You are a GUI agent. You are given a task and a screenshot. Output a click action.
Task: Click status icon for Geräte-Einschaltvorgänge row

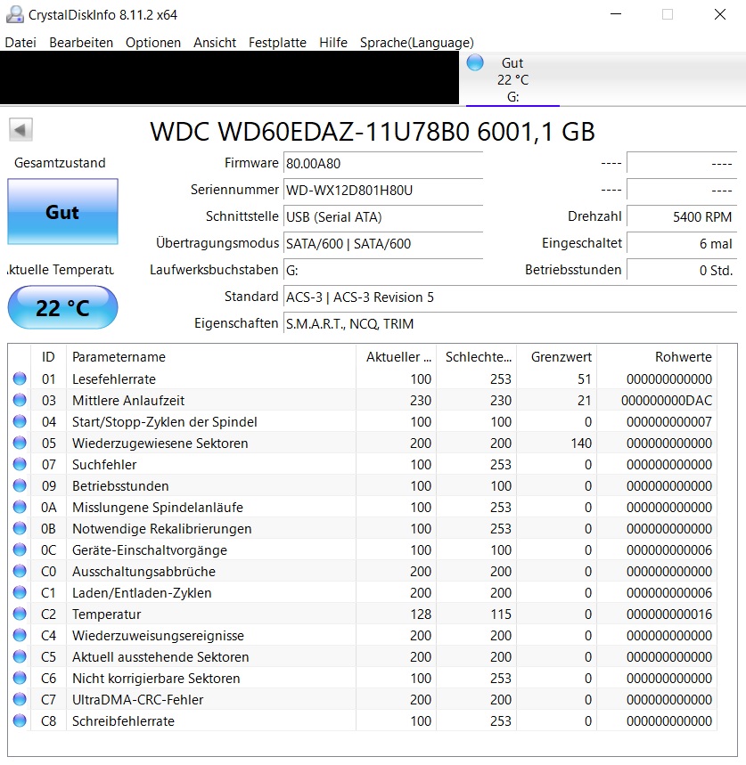[x=20, y=549]
